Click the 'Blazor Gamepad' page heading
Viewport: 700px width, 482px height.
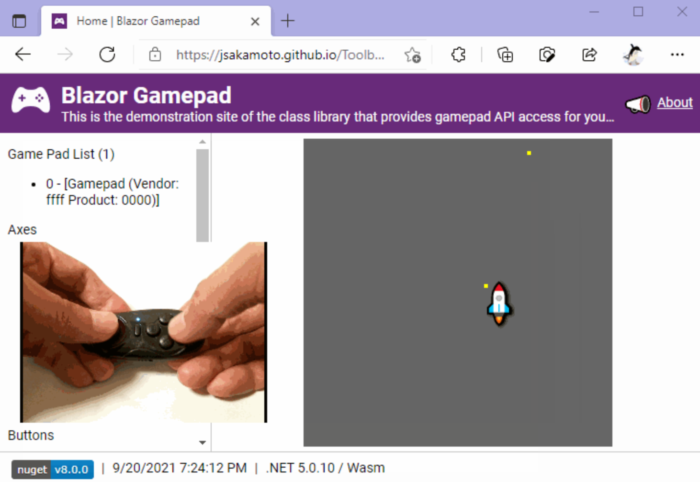(x=147, y=95)
